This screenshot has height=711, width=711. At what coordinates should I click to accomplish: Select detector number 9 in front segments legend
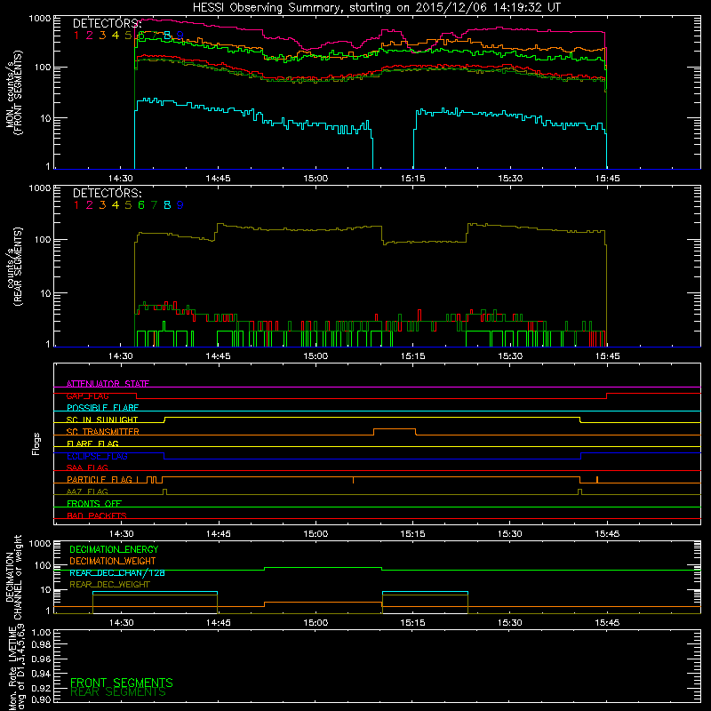click(180, 36)
